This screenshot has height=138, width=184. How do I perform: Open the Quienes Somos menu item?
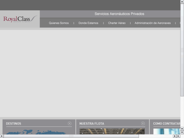[x=59, y=23]
